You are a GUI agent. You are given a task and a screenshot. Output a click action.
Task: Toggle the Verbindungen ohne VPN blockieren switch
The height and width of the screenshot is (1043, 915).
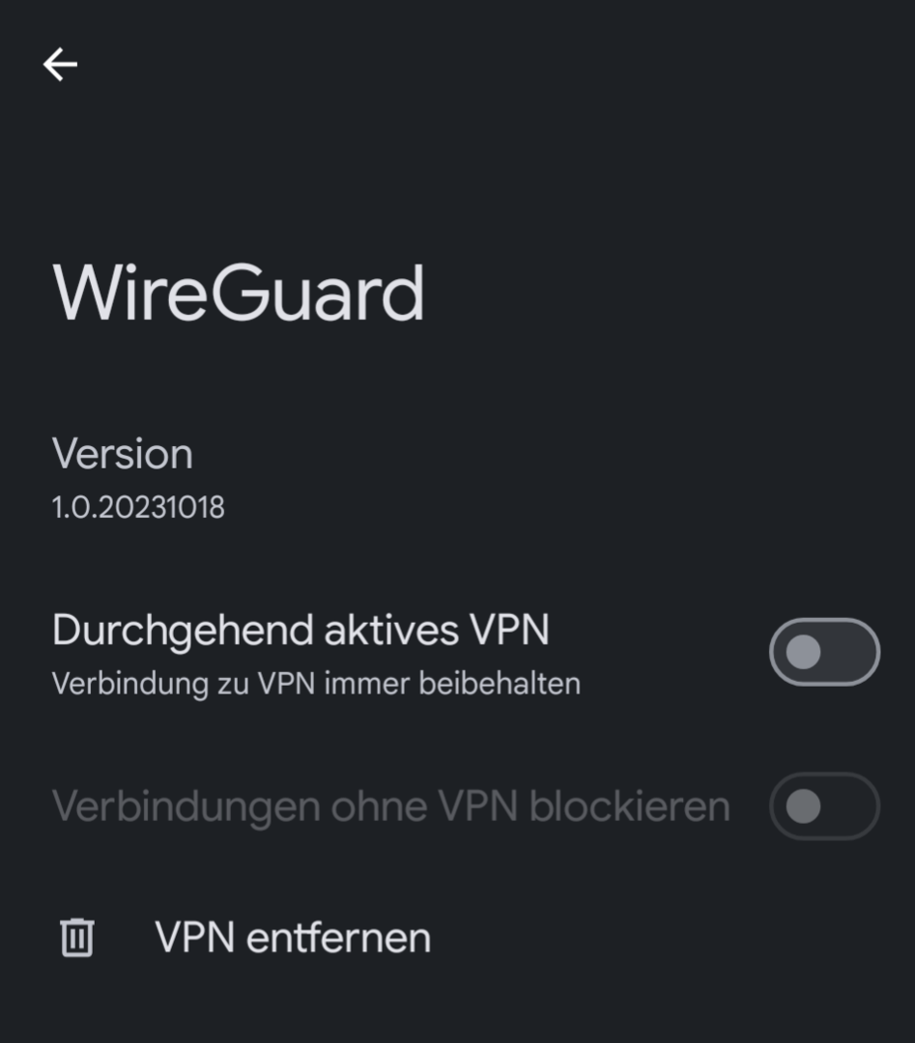tap(824, 806)
